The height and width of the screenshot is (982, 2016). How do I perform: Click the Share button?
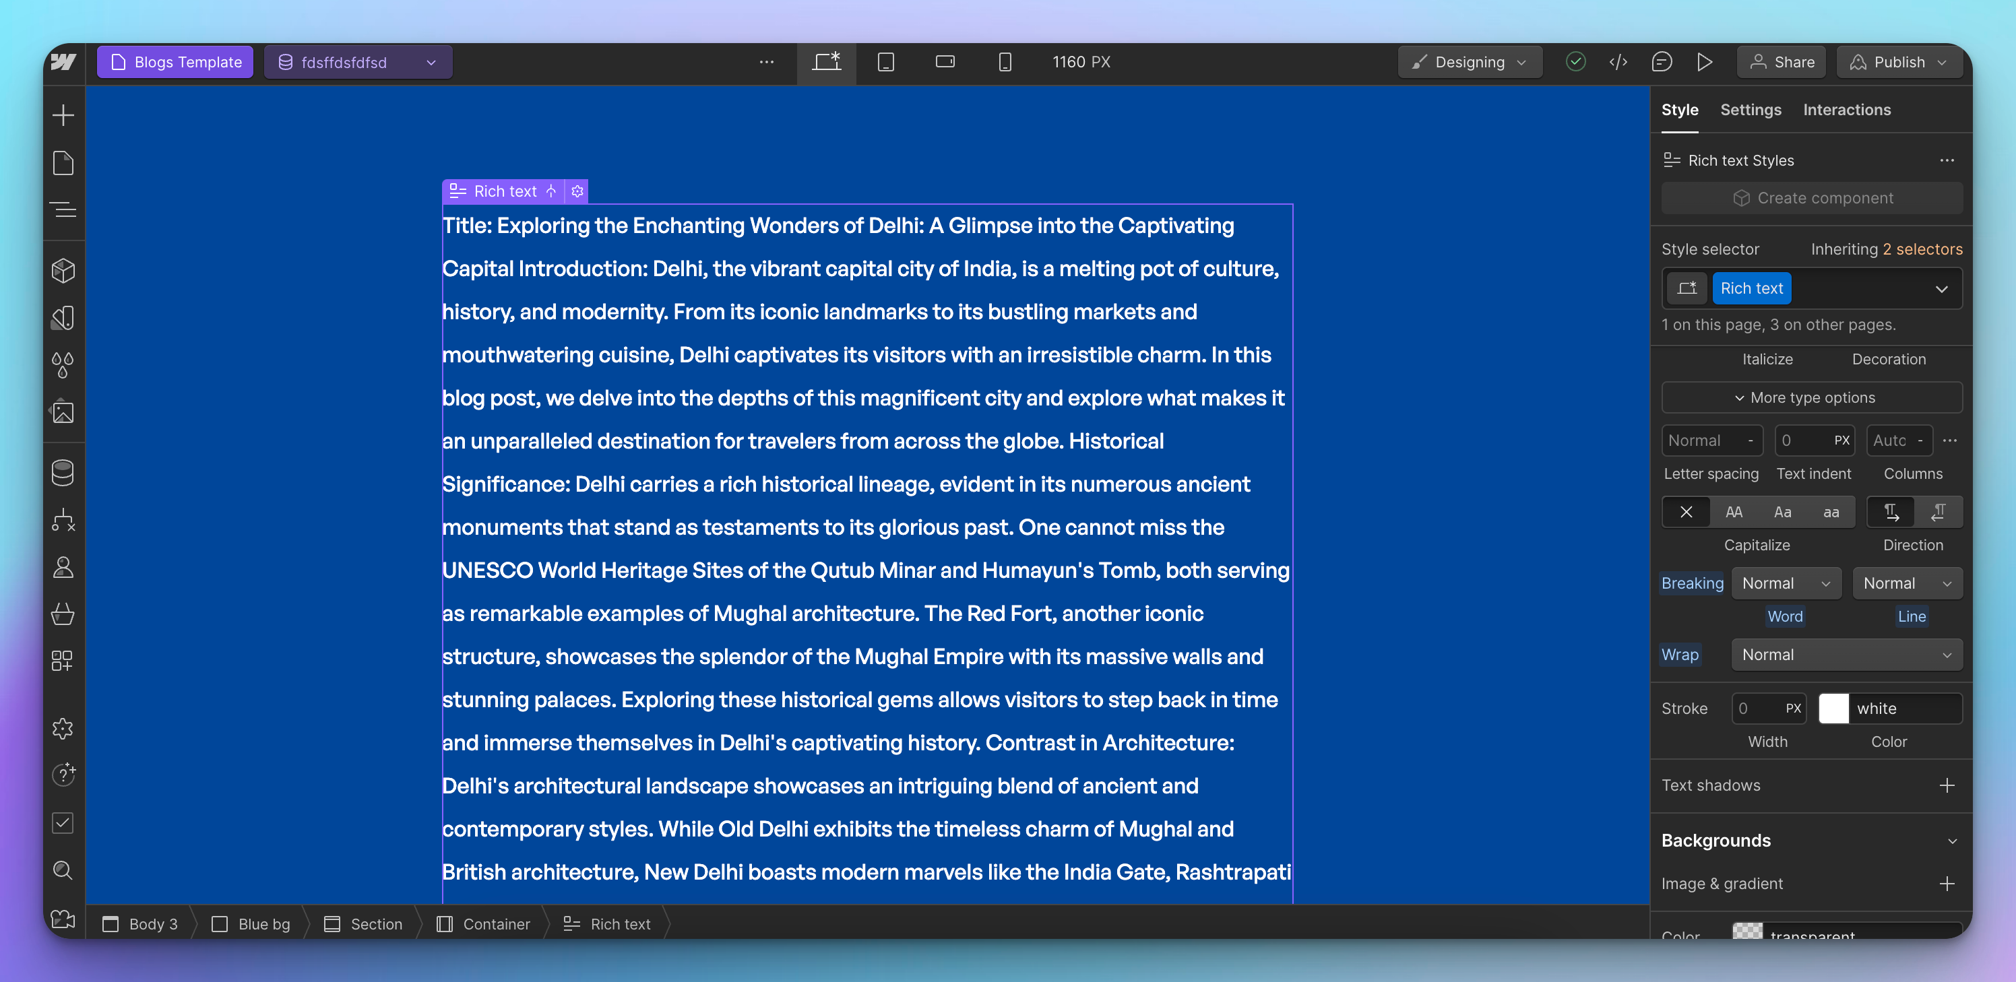click(x=1782, y=62)
